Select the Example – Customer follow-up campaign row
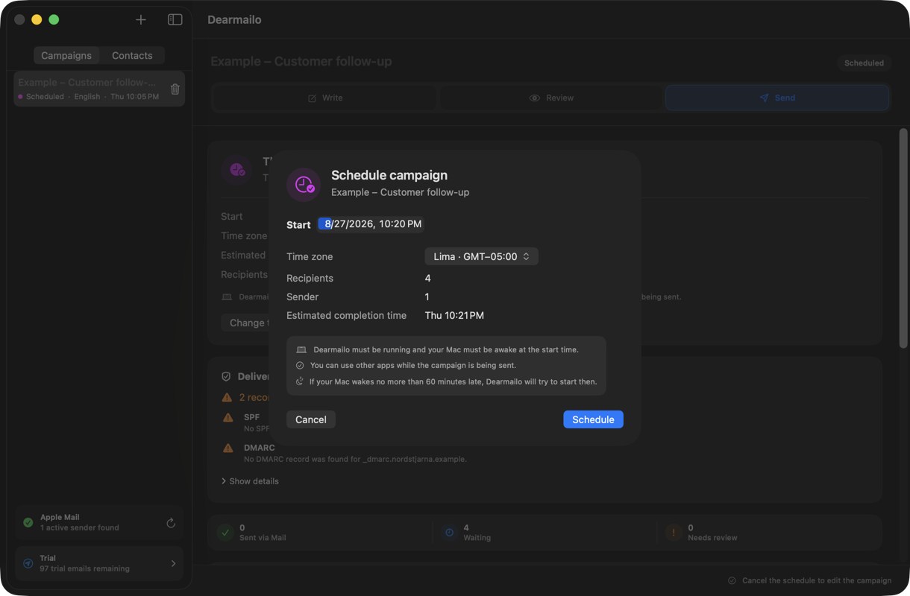 coord(99,89)
